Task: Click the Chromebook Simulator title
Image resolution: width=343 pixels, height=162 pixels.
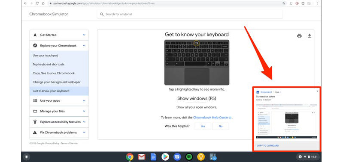Action: tap(49, 14)
